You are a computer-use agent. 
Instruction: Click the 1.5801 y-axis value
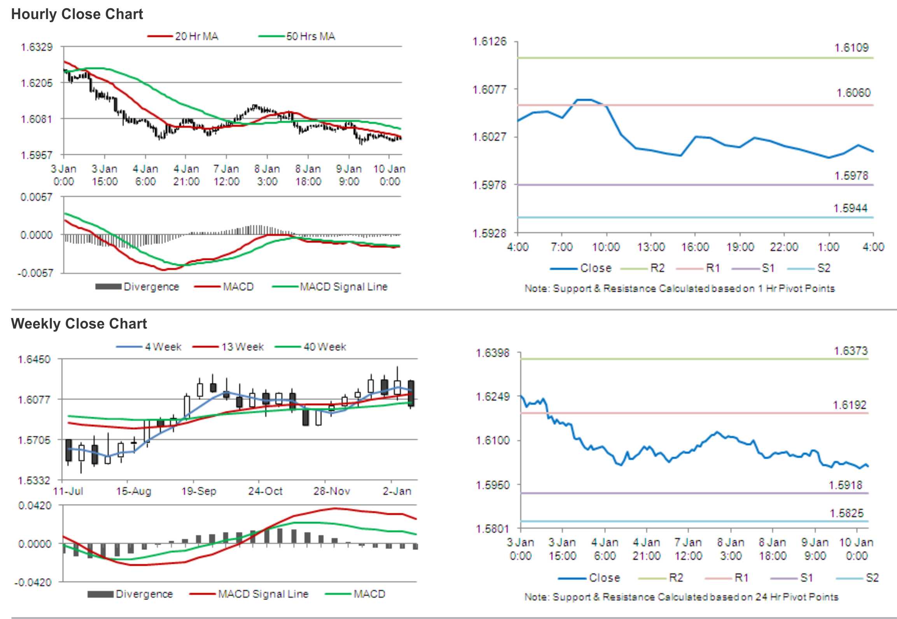[x=493, y=529]
